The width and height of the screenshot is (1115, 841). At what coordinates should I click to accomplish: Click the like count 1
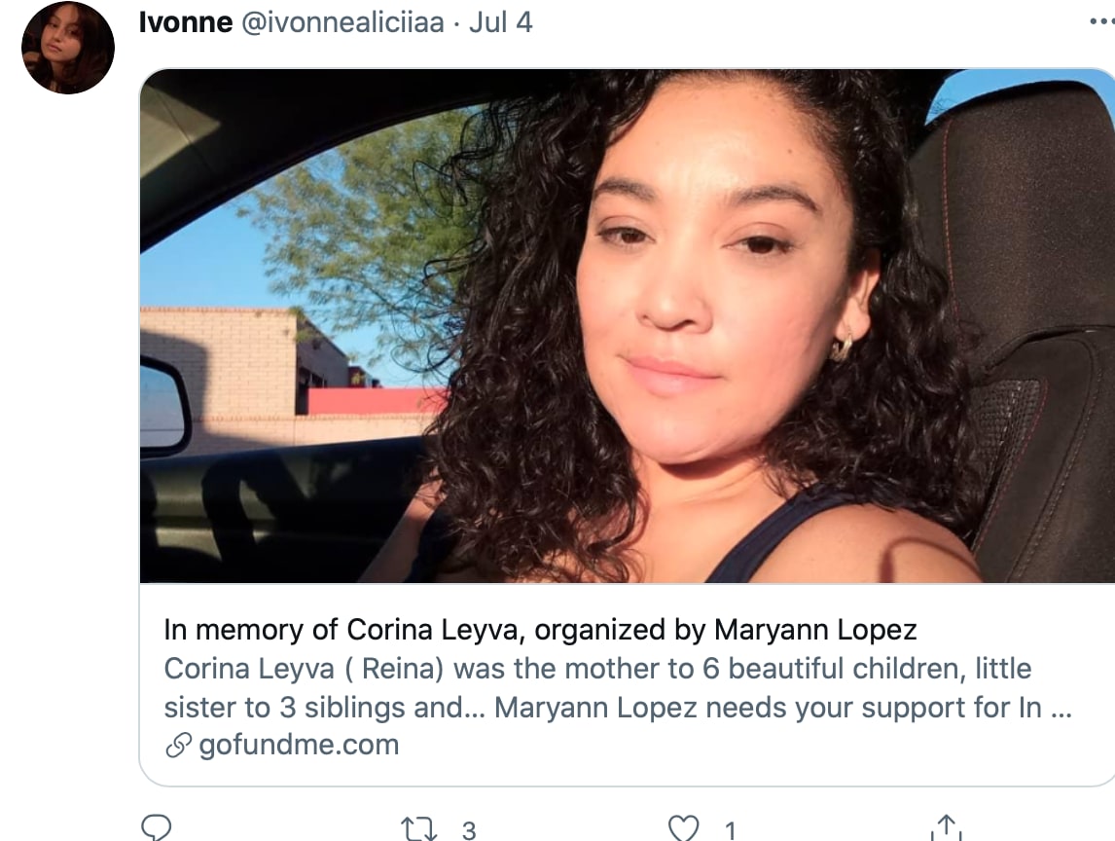click(731, 830)
